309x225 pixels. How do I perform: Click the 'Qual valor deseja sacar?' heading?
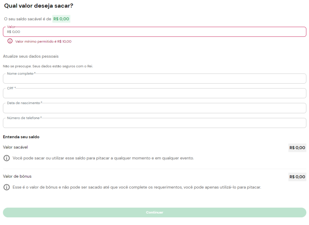(x=39, y=6)
